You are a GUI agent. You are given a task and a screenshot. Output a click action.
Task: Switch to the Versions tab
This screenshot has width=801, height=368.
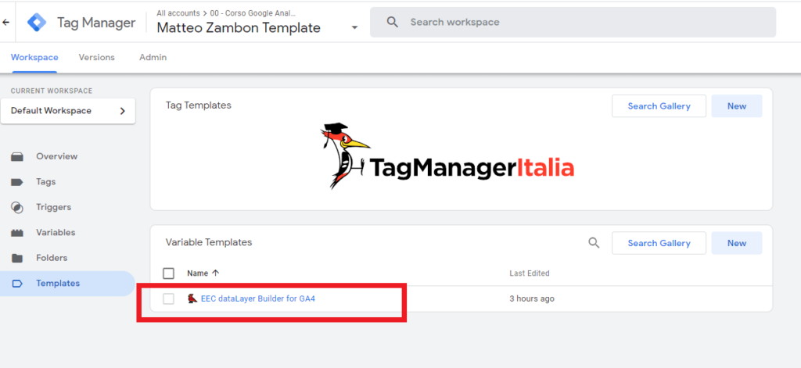(x=96, y=57)
